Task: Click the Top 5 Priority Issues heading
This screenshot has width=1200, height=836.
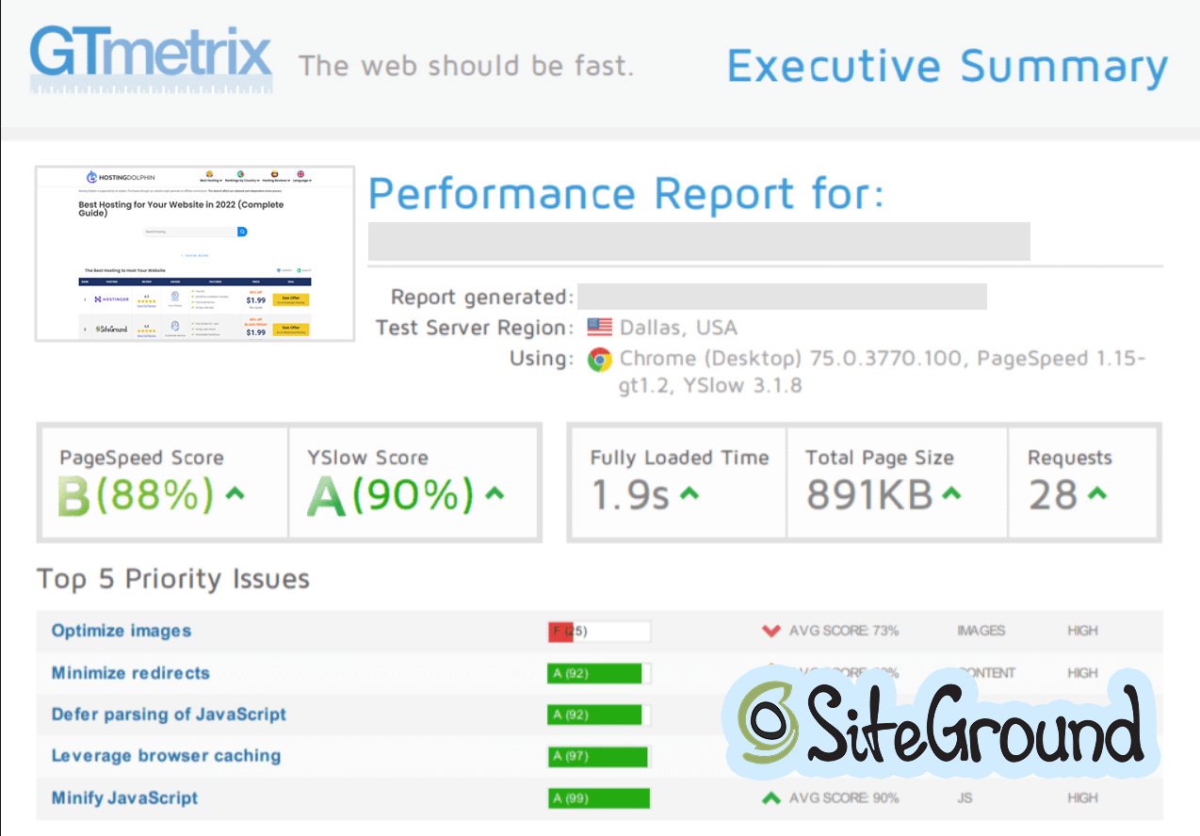Action: (173, 578)
